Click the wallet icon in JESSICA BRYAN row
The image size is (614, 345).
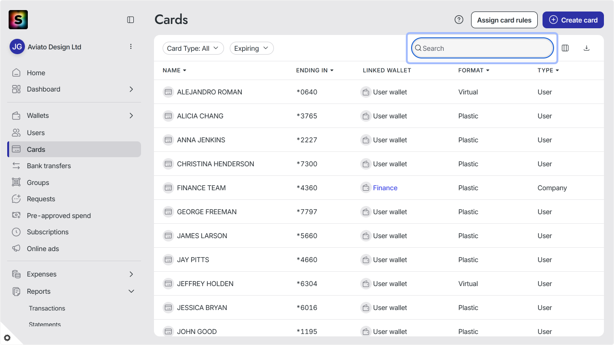point(366,307)
